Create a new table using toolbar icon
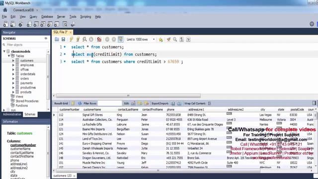 coord(36,24)
